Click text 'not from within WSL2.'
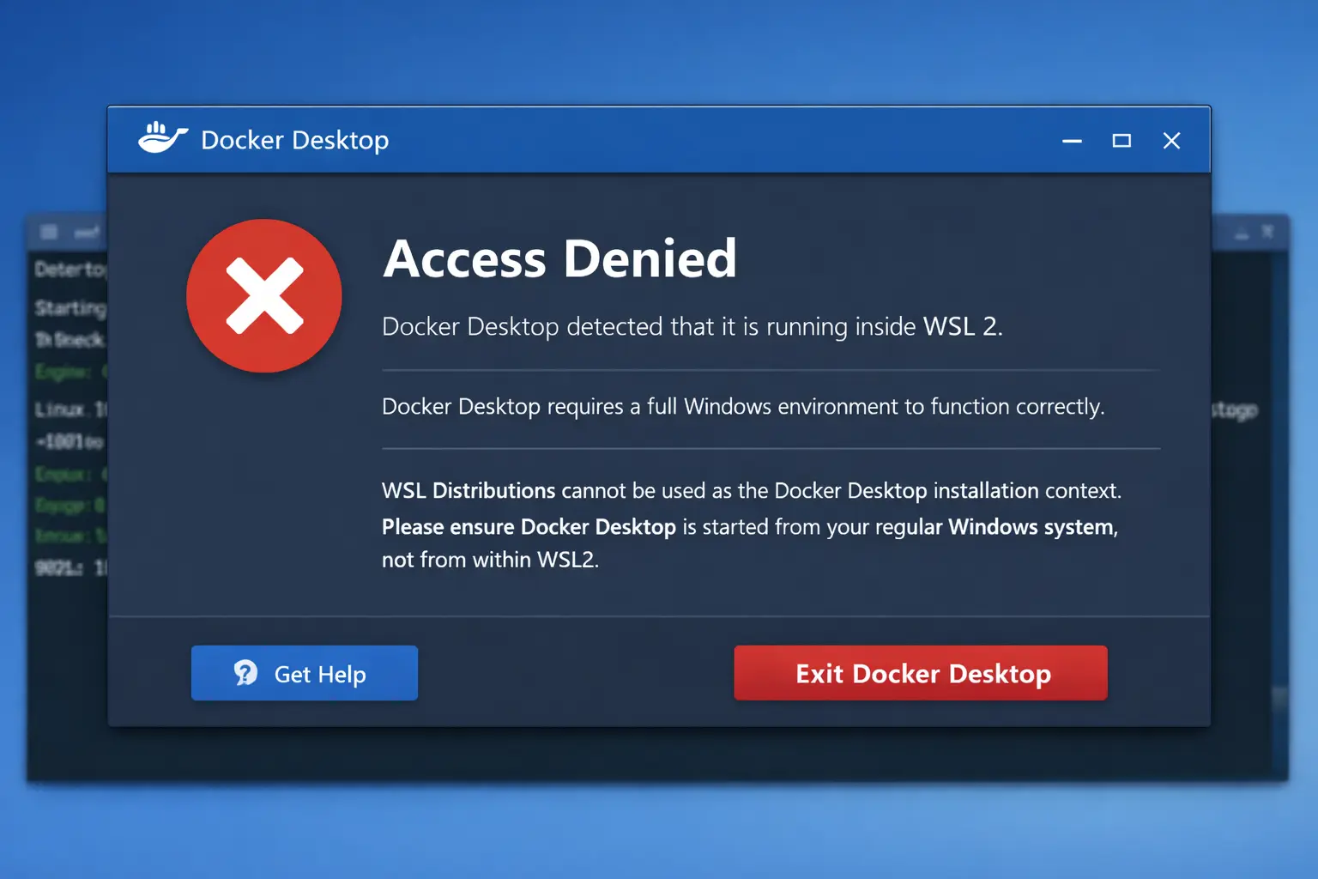Image resolution: width=1318 pixels, height=879 pixels. (x=490, y=560)
